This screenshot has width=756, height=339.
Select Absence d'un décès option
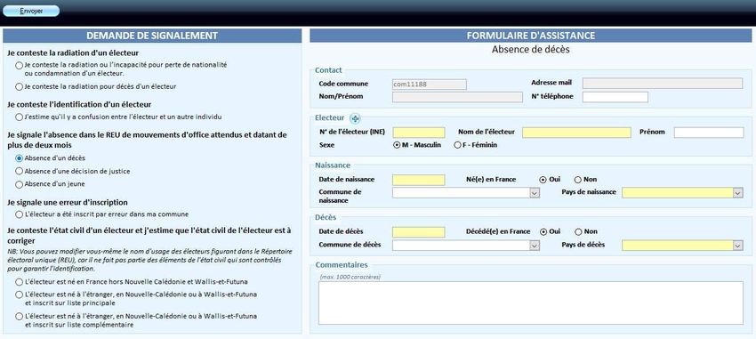click(x=19, y=157)
